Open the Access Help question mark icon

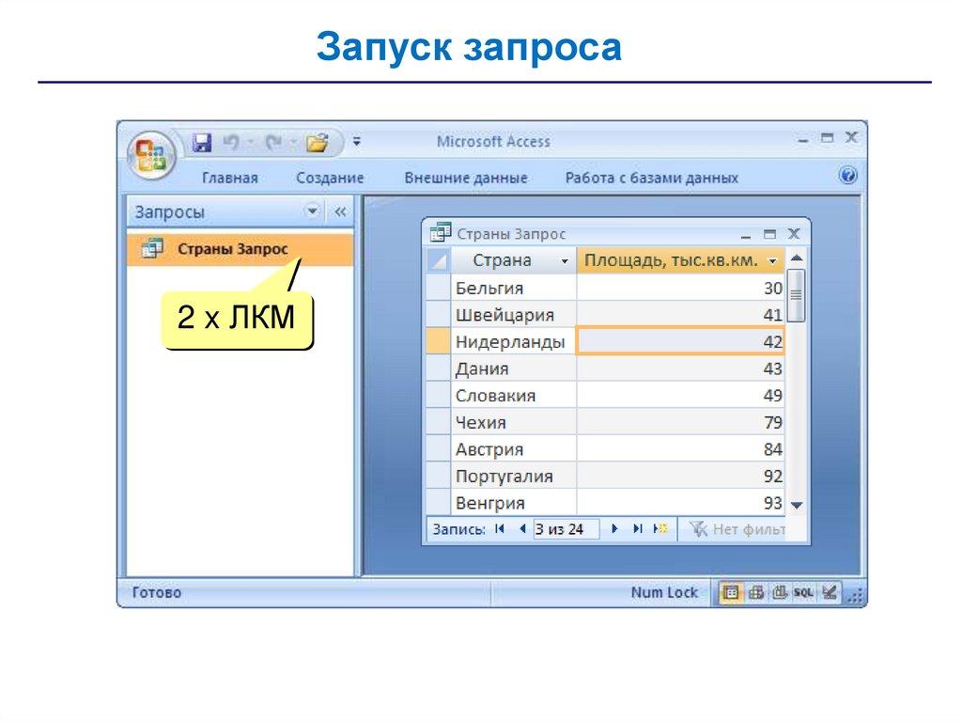(x=847, y=176)
